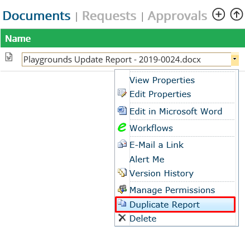Click the Manage Permissions users icon
The width and height of the screenshot is (245, 231).
(x=122, y=189)
